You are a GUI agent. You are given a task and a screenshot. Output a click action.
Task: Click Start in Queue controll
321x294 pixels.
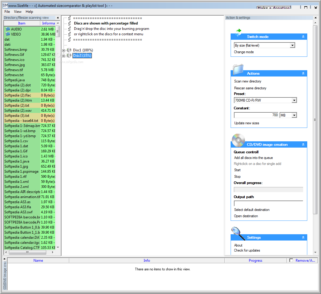pos(237,170)
